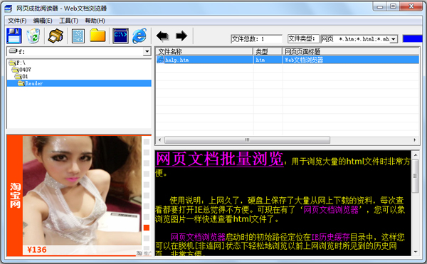
Task: Click the orange 淘宝网 banner strip
Action: 15,196
